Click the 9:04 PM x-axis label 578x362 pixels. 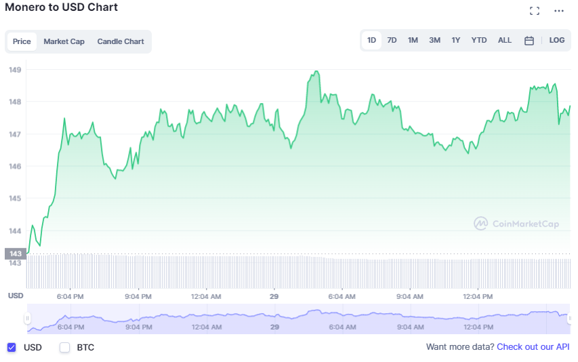click(x=138, y=296)
